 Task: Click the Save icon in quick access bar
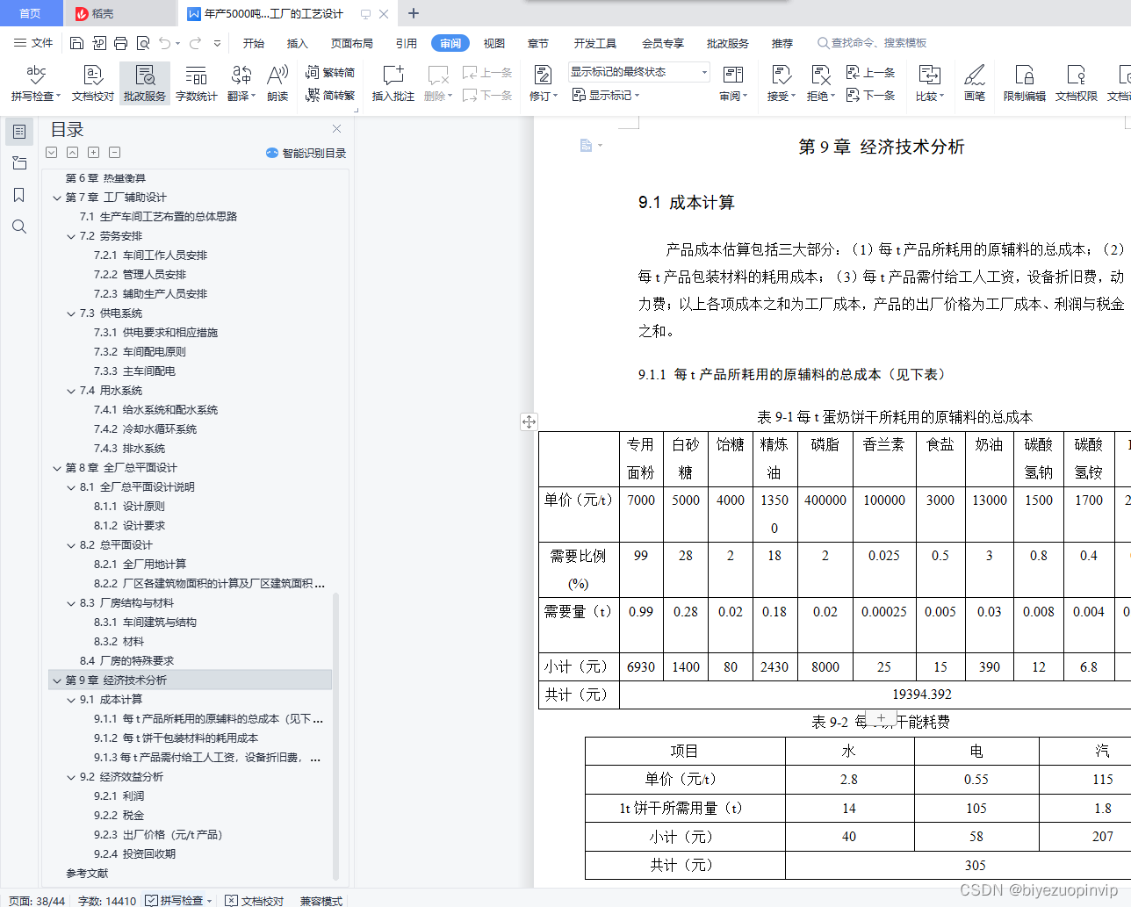tap(76, 43)
